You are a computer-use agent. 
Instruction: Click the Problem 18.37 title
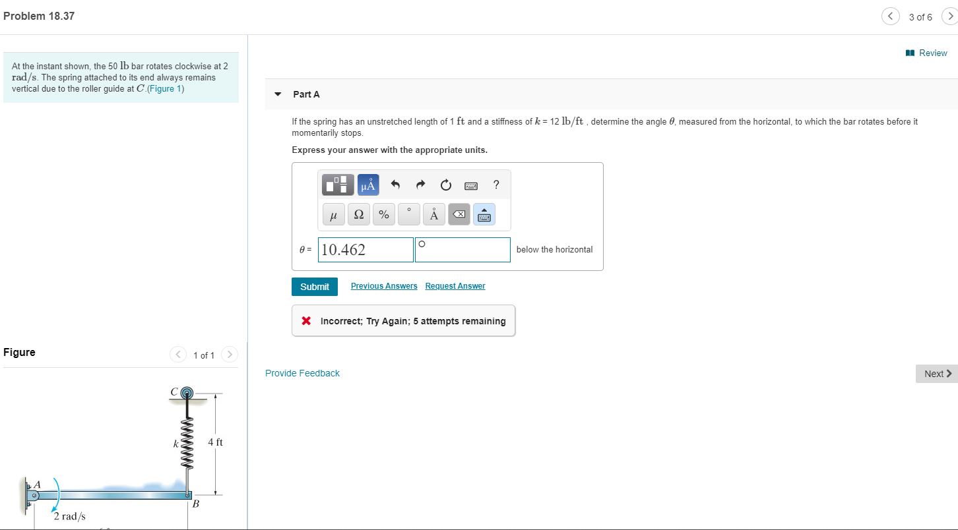[x=39, y=16]
